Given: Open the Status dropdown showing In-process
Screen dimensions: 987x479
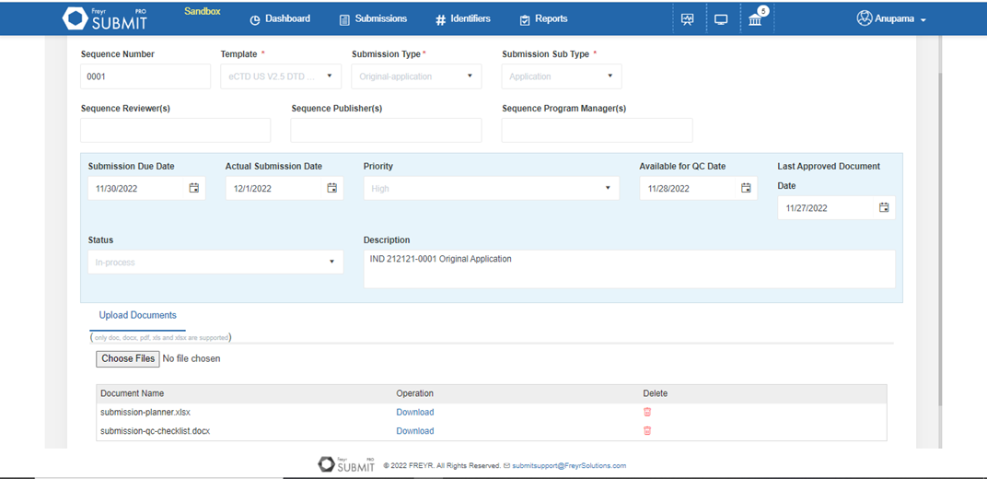Looking at the screenshot, I should pos(215,262).
